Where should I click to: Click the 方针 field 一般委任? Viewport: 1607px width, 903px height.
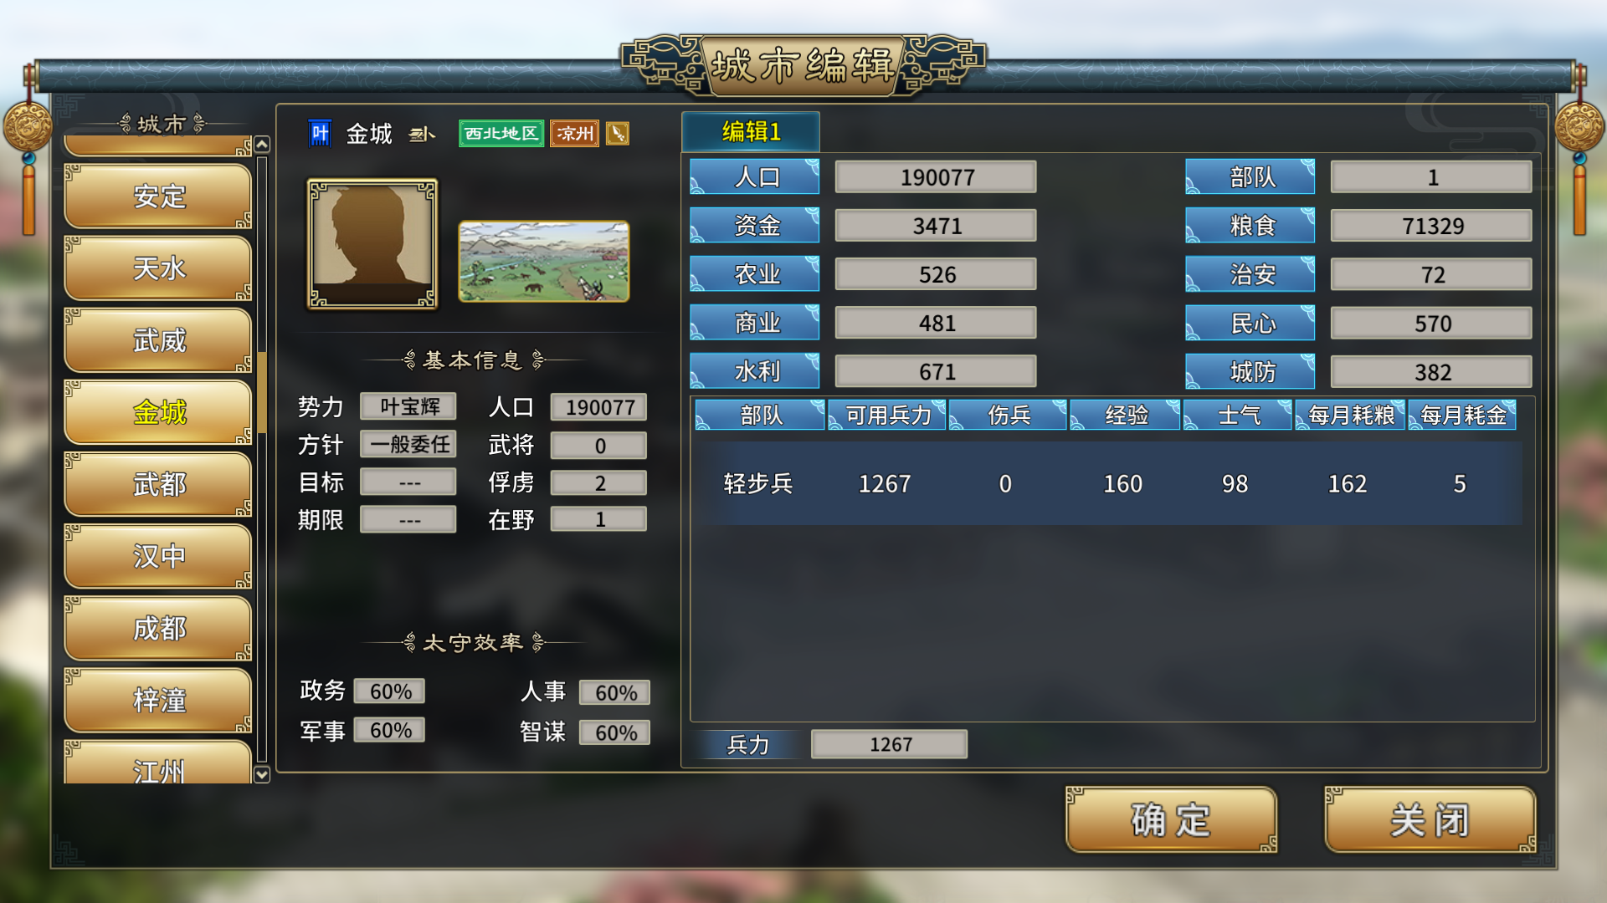click(408, 444)
